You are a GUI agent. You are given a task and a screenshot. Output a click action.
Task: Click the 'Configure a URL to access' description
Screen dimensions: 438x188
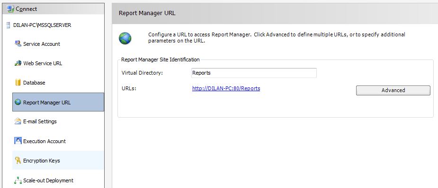pyautogui.click(x=277, y=38)
